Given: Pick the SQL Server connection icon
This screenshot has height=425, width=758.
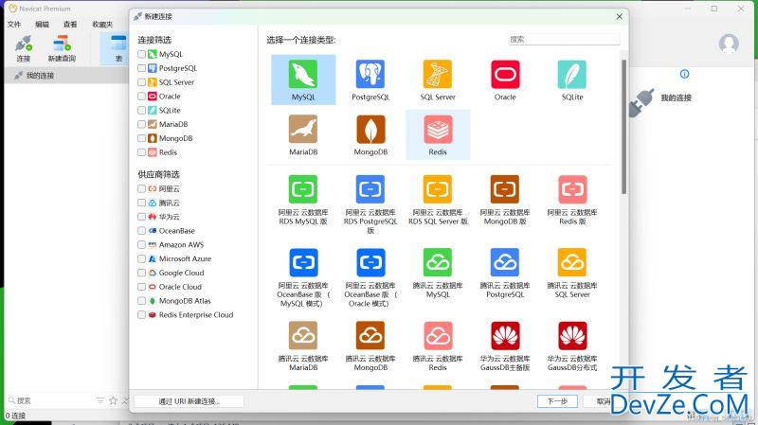Looking at the screenshot, I should tap(438, 75).
